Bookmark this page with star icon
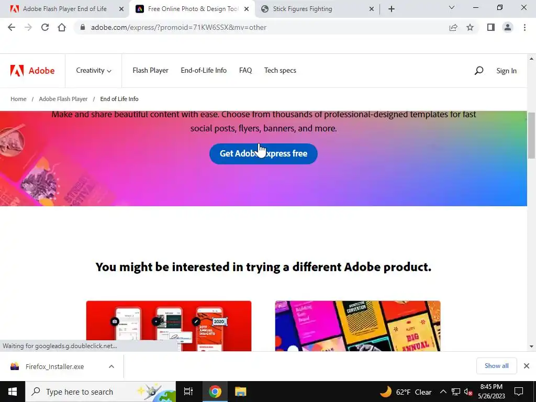The height and width of the screenshot is (402, 536). click(x=470, y=27)
